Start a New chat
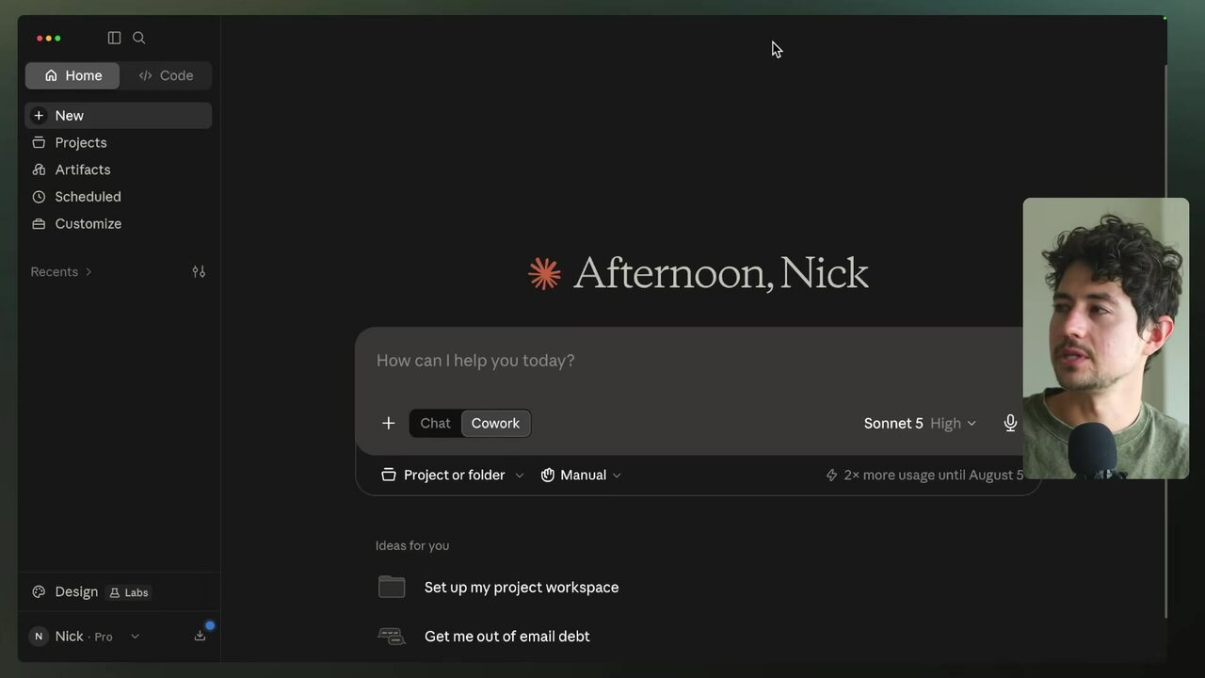 click(x=119, y=115)
